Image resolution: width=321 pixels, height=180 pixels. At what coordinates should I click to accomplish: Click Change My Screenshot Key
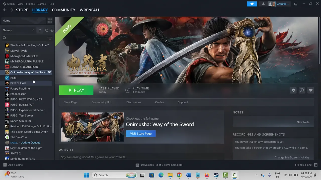coord(292,157)
